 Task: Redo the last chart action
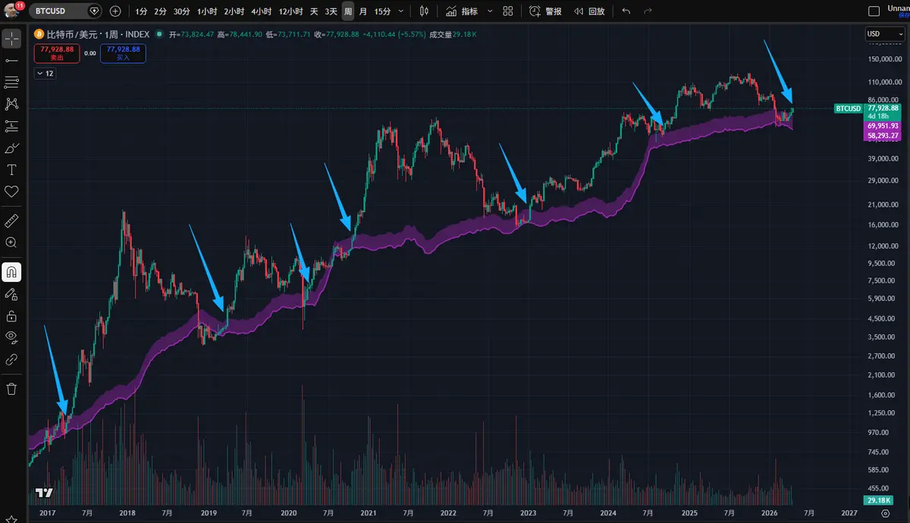648,11
